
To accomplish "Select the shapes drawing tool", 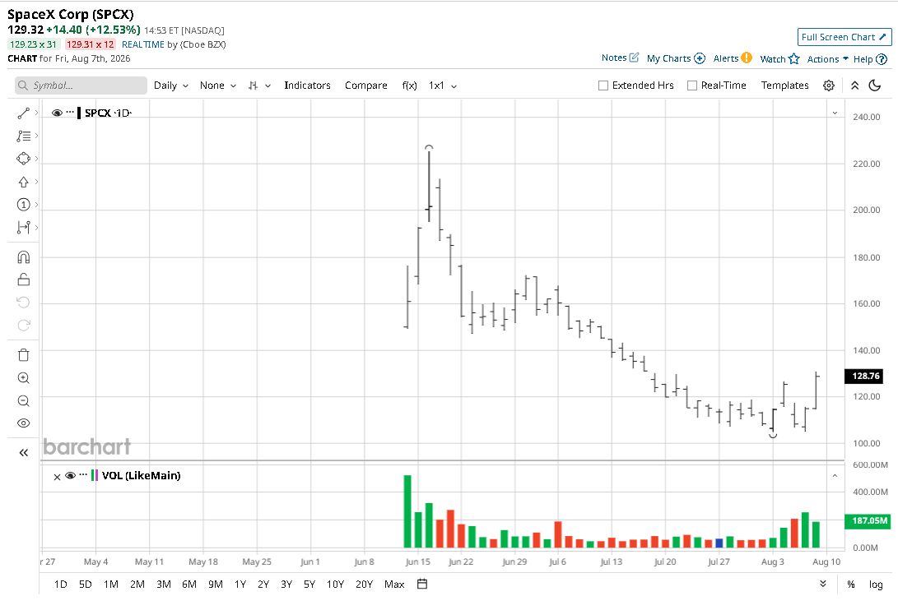I will pos(24,159).
